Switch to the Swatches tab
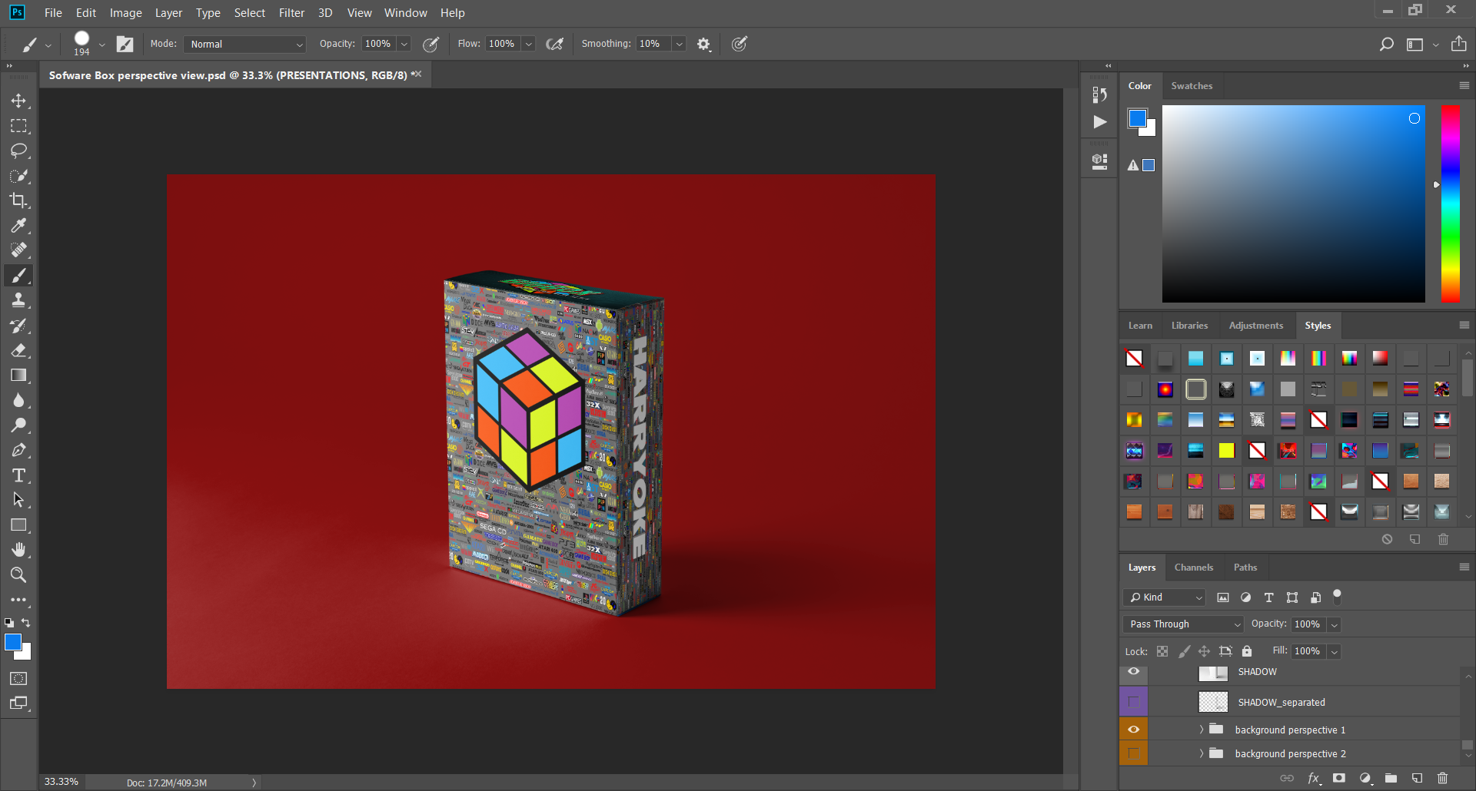 click(1192, 86)
